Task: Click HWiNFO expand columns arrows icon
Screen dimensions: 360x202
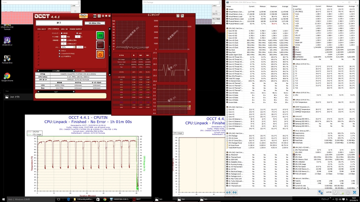Action: tap(228, 192)
